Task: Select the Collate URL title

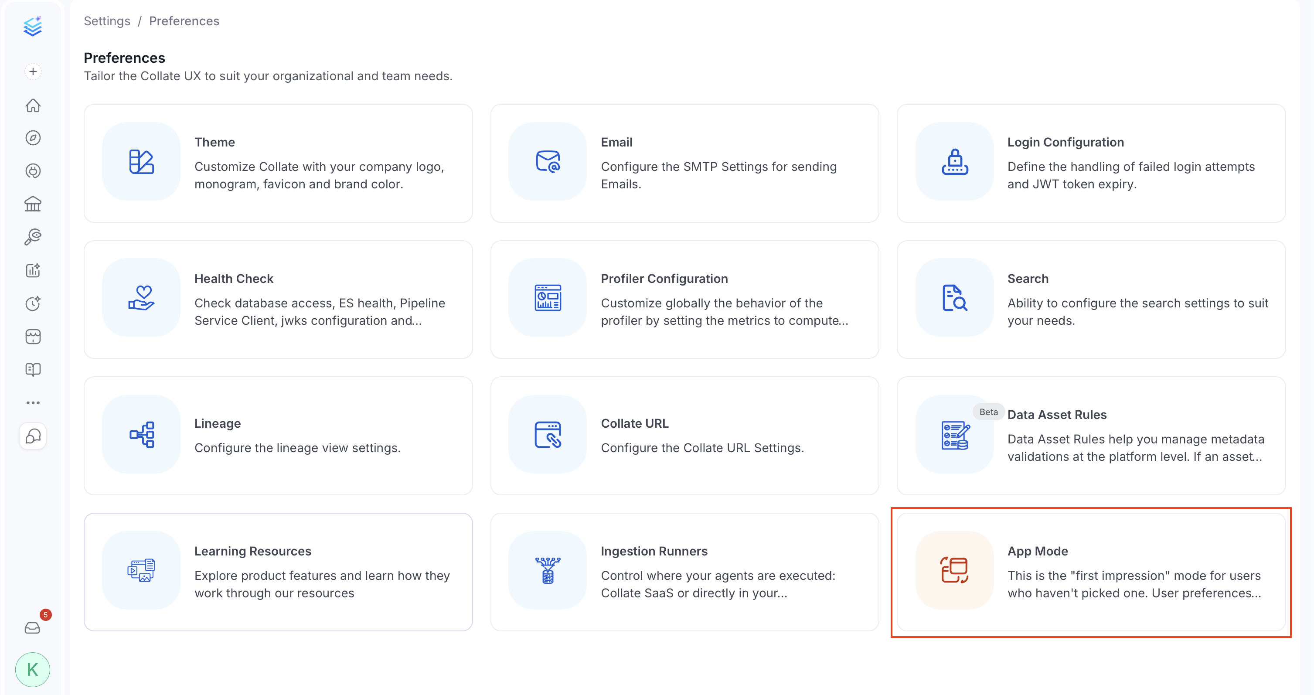Action: tap(635, 423)
